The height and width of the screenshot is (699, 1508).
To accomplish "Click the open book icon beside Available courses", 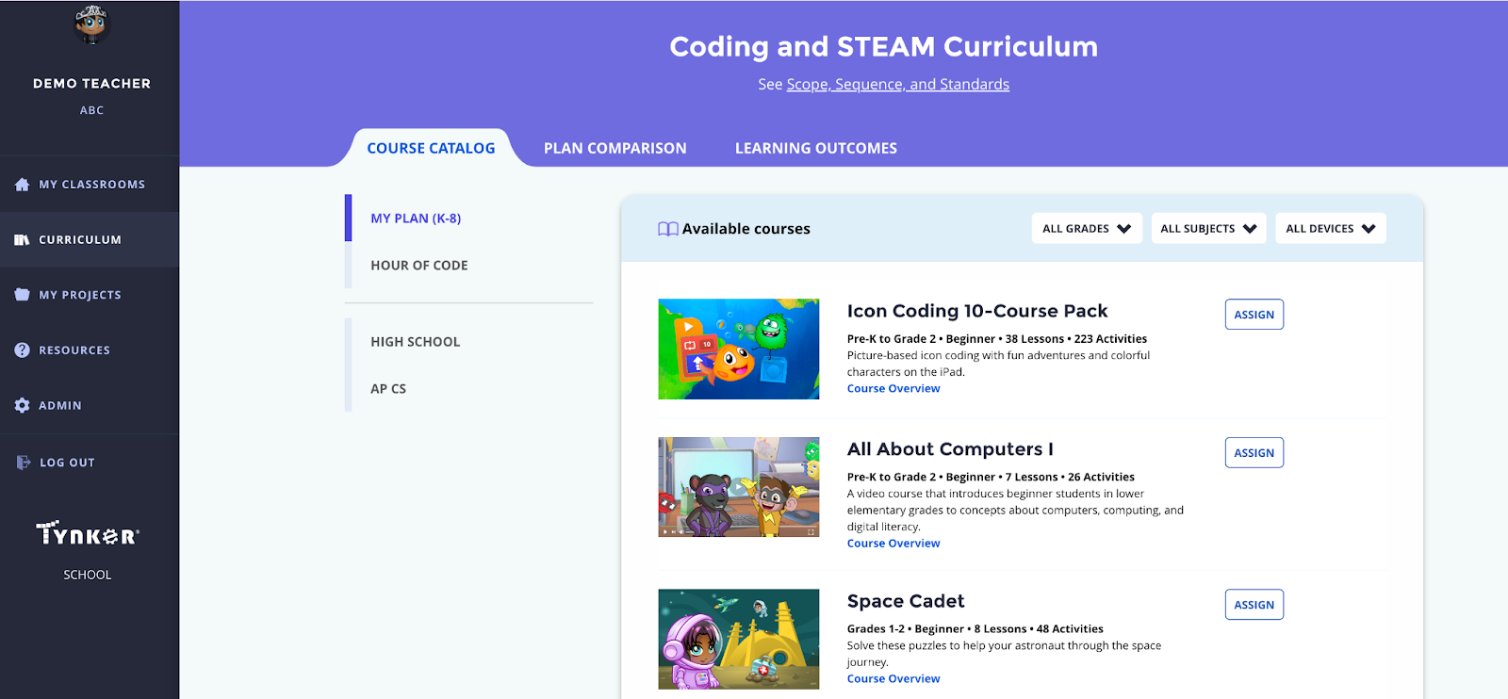I will (667, 229).
